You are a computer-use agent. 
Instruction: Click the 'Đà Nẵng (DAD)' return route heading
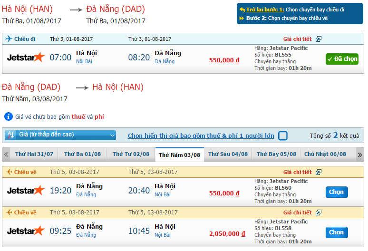tap(31, 87)
